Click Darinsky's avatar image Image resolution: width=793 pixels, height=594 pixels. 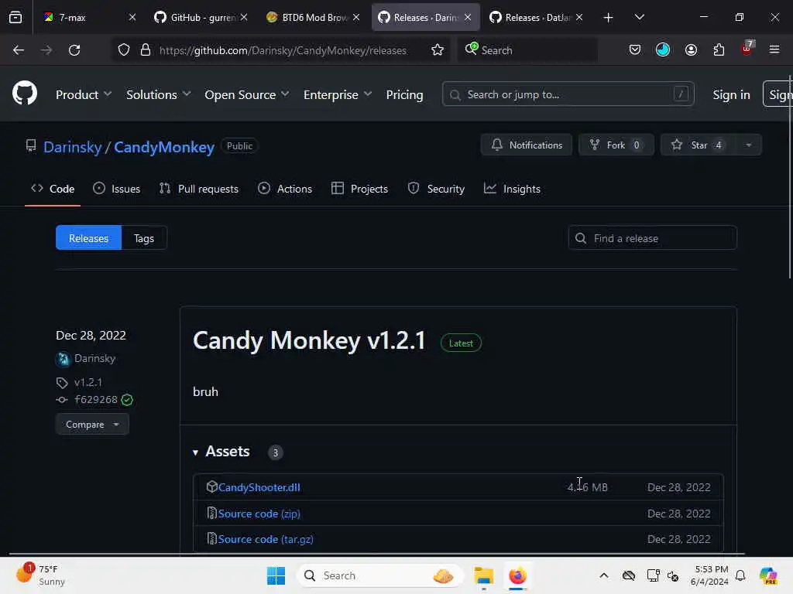click(64, 359)
